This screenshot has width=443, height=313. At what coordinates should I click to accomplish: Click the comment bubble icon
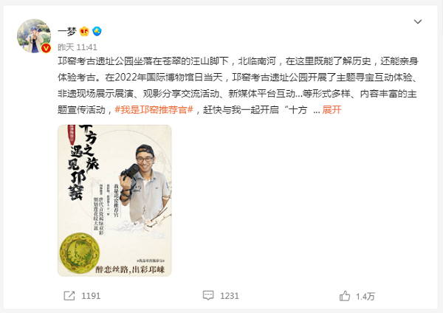208,295
